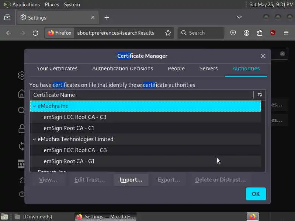Open Extensions & Themes sidebar icon
This screenshot has width=295, height=221.
22,180
